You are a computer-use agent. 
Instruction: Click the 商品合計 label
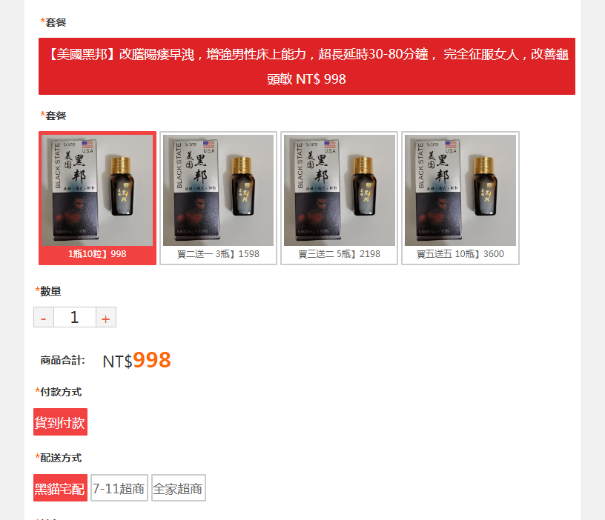[62, 361]
